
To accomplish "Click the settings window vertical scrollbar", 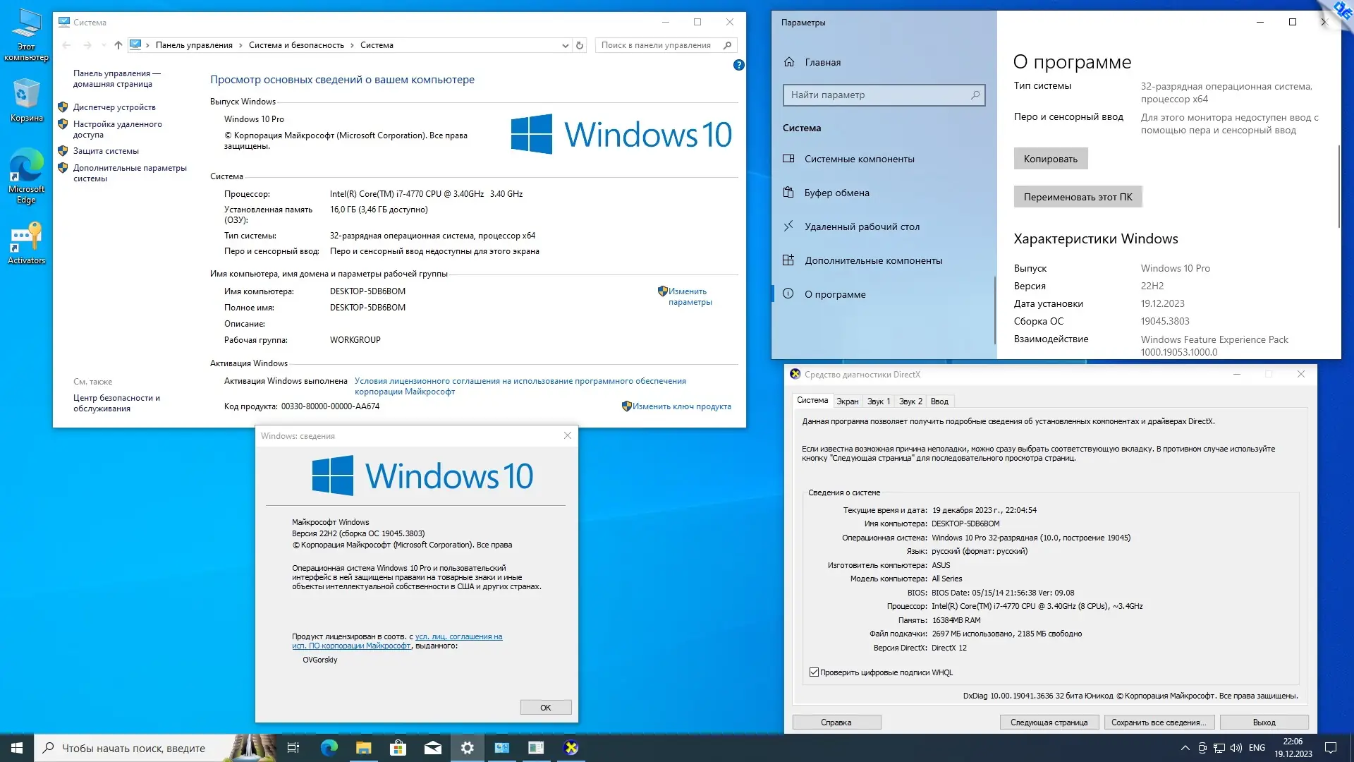I will [1338, 187].
